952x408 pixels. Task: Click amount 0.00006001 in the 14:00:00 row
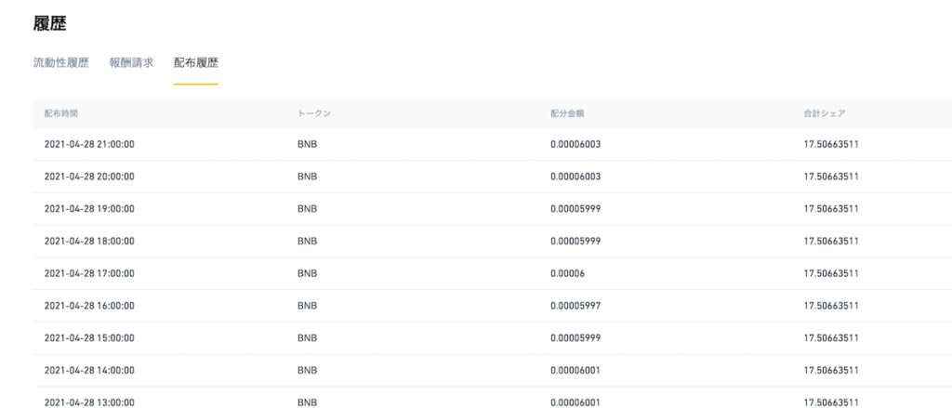pos(575,370)
